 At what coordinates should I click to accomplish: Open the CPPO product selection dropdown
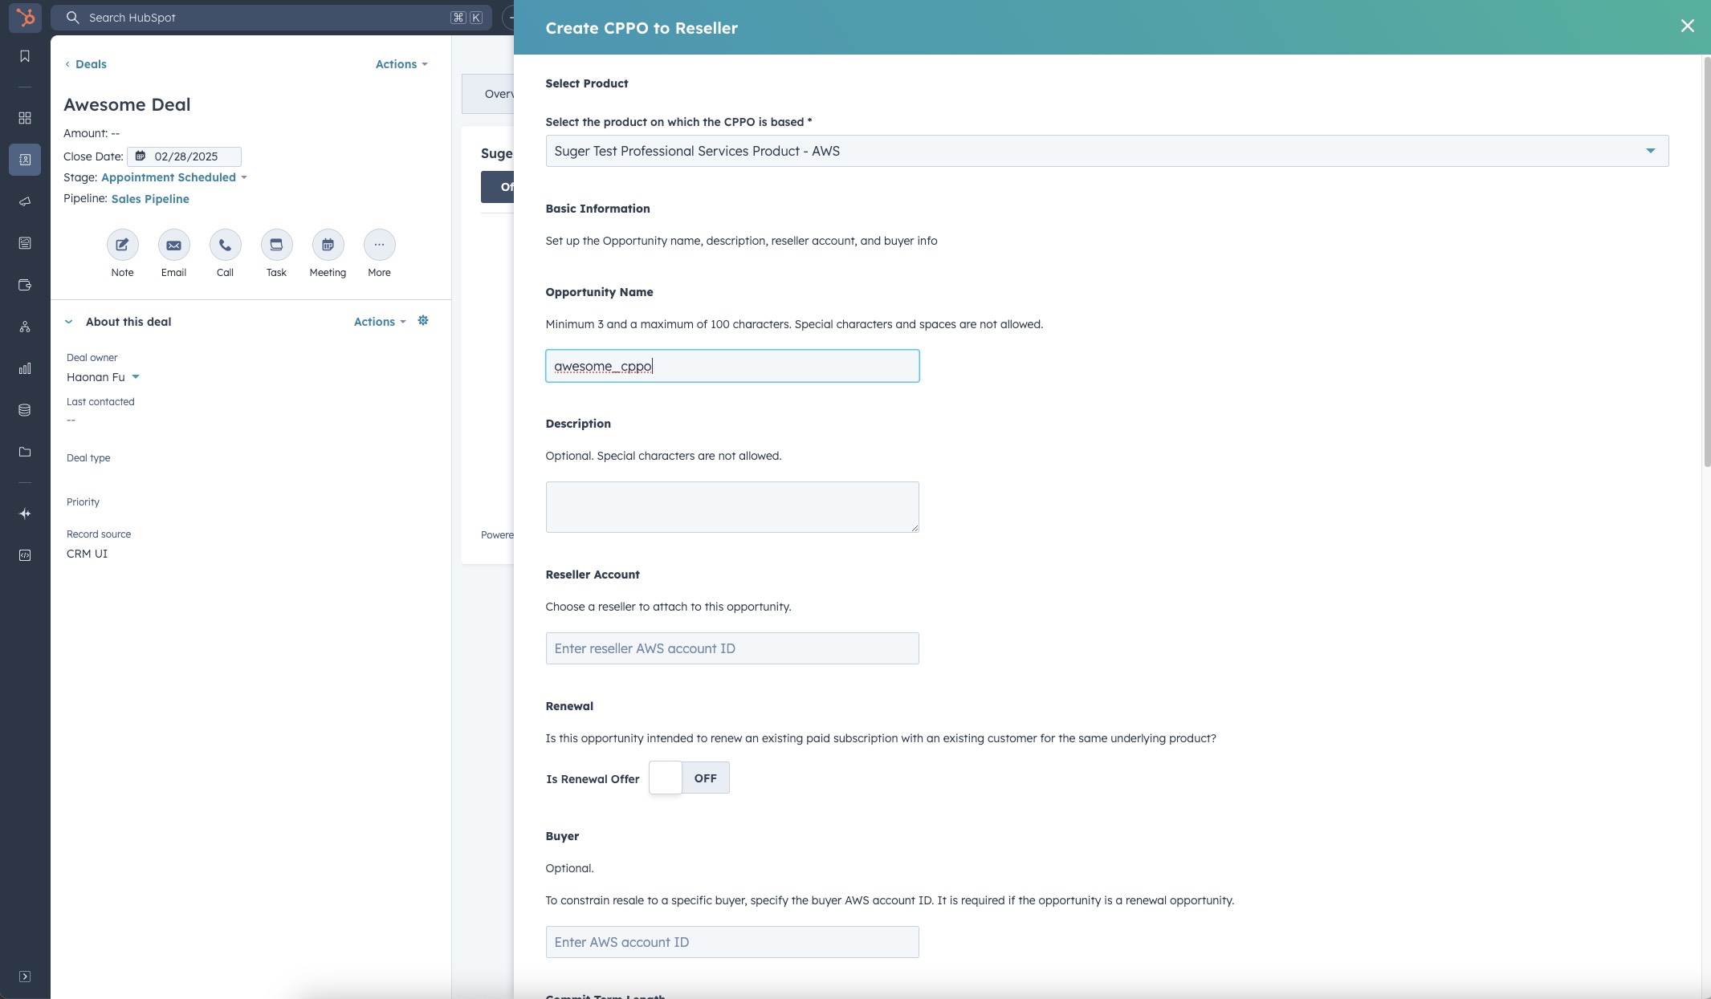point(1106,151)
